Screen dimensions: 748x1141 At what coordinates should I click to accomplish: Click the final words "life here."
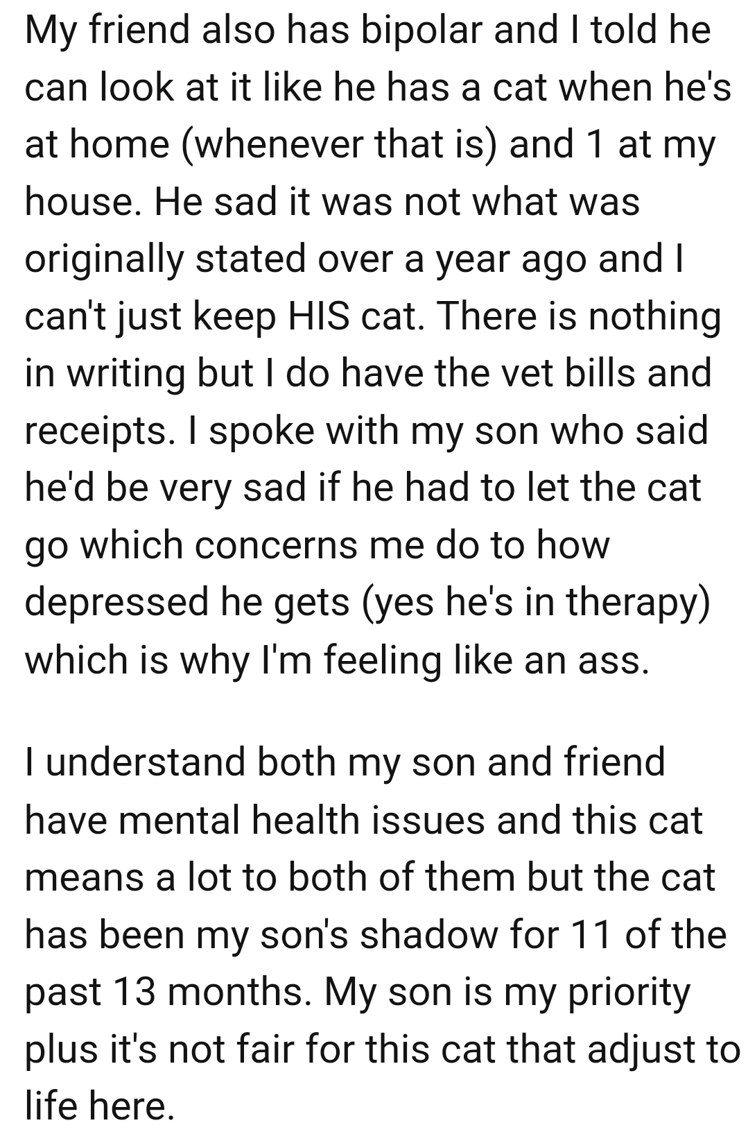(x=98, y=1106)
